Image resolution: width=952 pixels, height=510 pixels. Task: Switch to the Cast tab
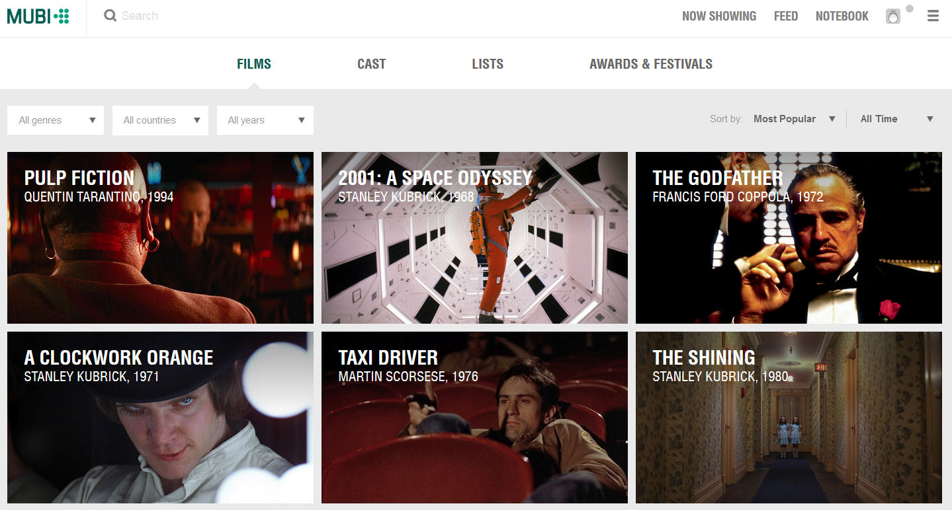371,64
